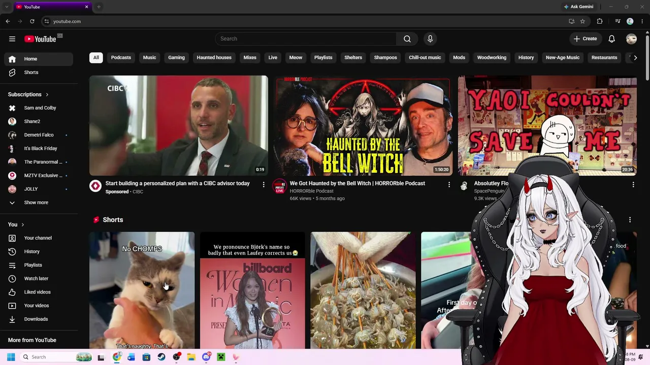Click the Chrome address bar URL

point(67,21)
